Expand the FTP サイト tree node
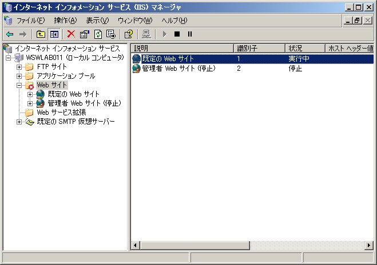 19,67
